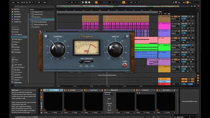
Task: Select the pad and strings track header
Action: (164, 62)
